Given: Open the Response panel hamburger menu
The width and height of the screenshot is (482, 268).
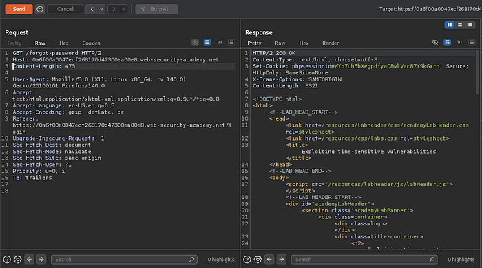Looking at the screenshot, I should coord(472,43).
